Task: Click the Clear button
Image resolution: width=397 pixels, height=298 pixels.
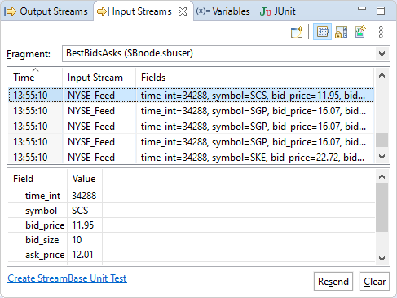Action: [x=374, y=282]
